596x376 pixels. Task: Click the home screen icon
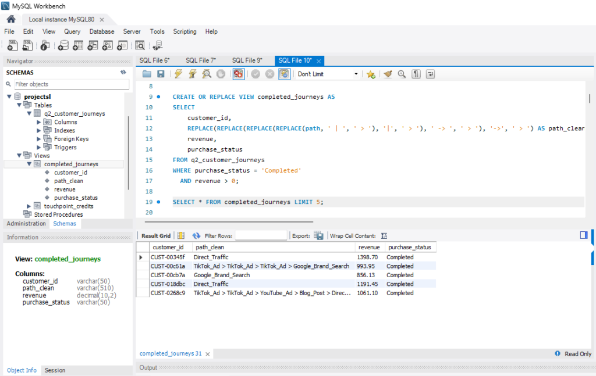(x=11, y=19)
